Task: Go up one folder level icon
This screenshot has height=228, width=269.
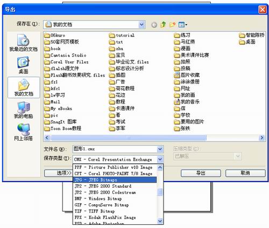Action: pyautogui.click(x=163, y=24)
